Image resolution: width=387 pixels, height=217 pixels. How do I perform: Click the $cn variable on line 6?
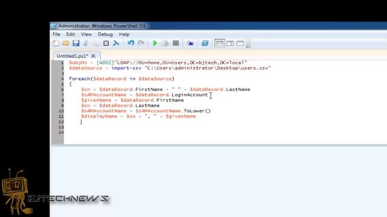(x=86, y=89)
